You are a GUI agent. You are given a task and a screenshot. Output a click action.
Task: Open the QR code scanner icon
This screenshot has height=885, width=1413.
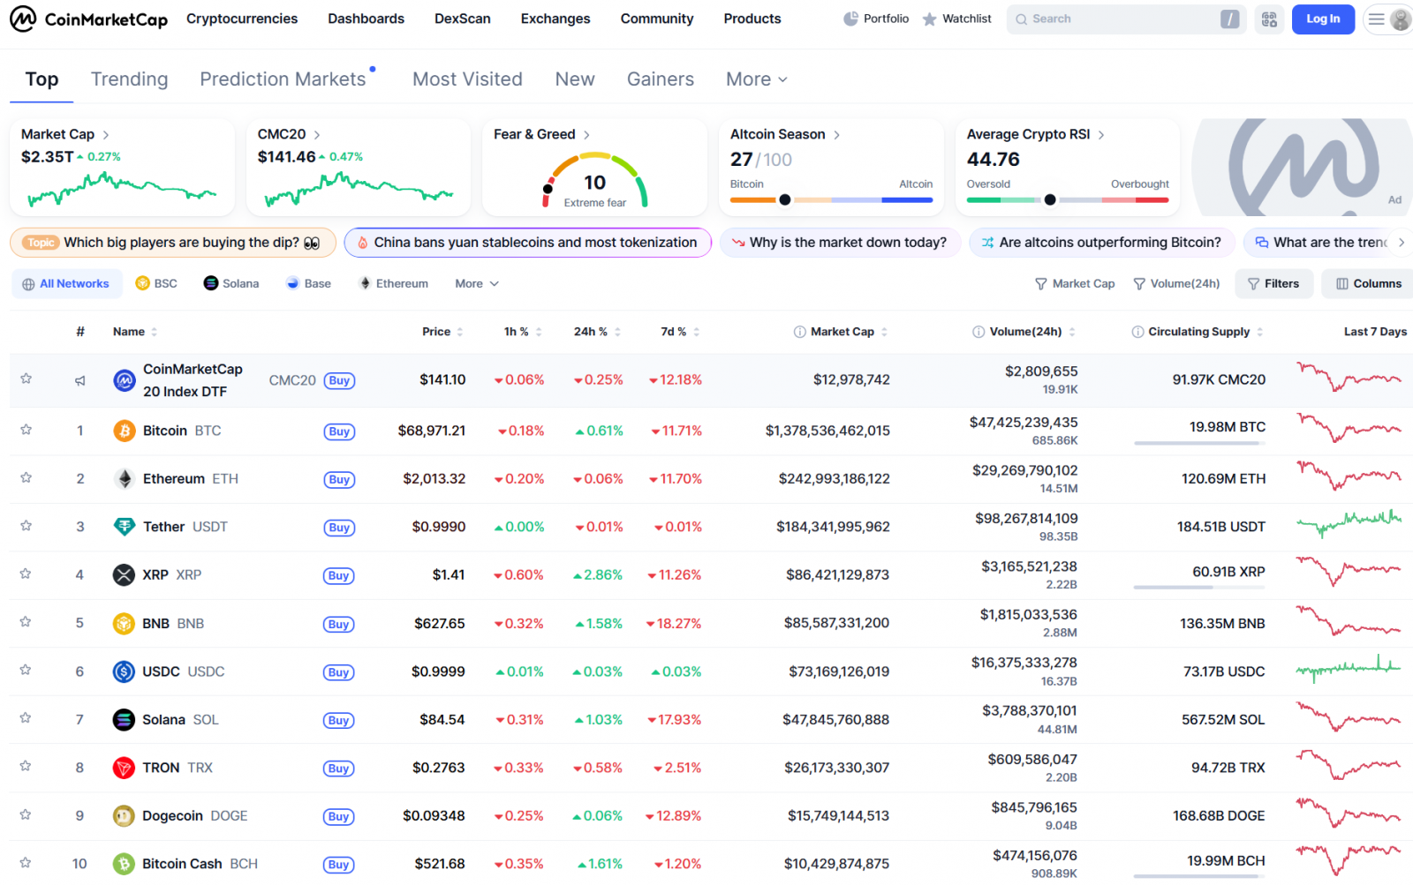click(x=1270, y=19)
